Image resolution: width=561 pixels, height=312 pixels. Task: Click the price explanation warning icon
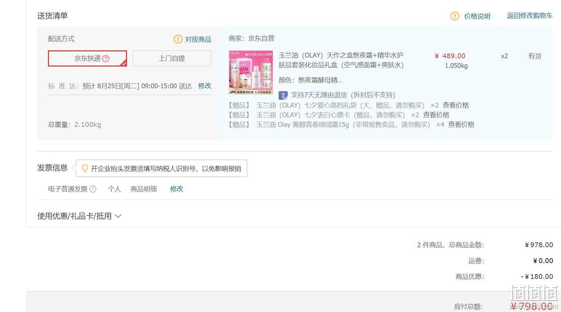coord(455,16)
